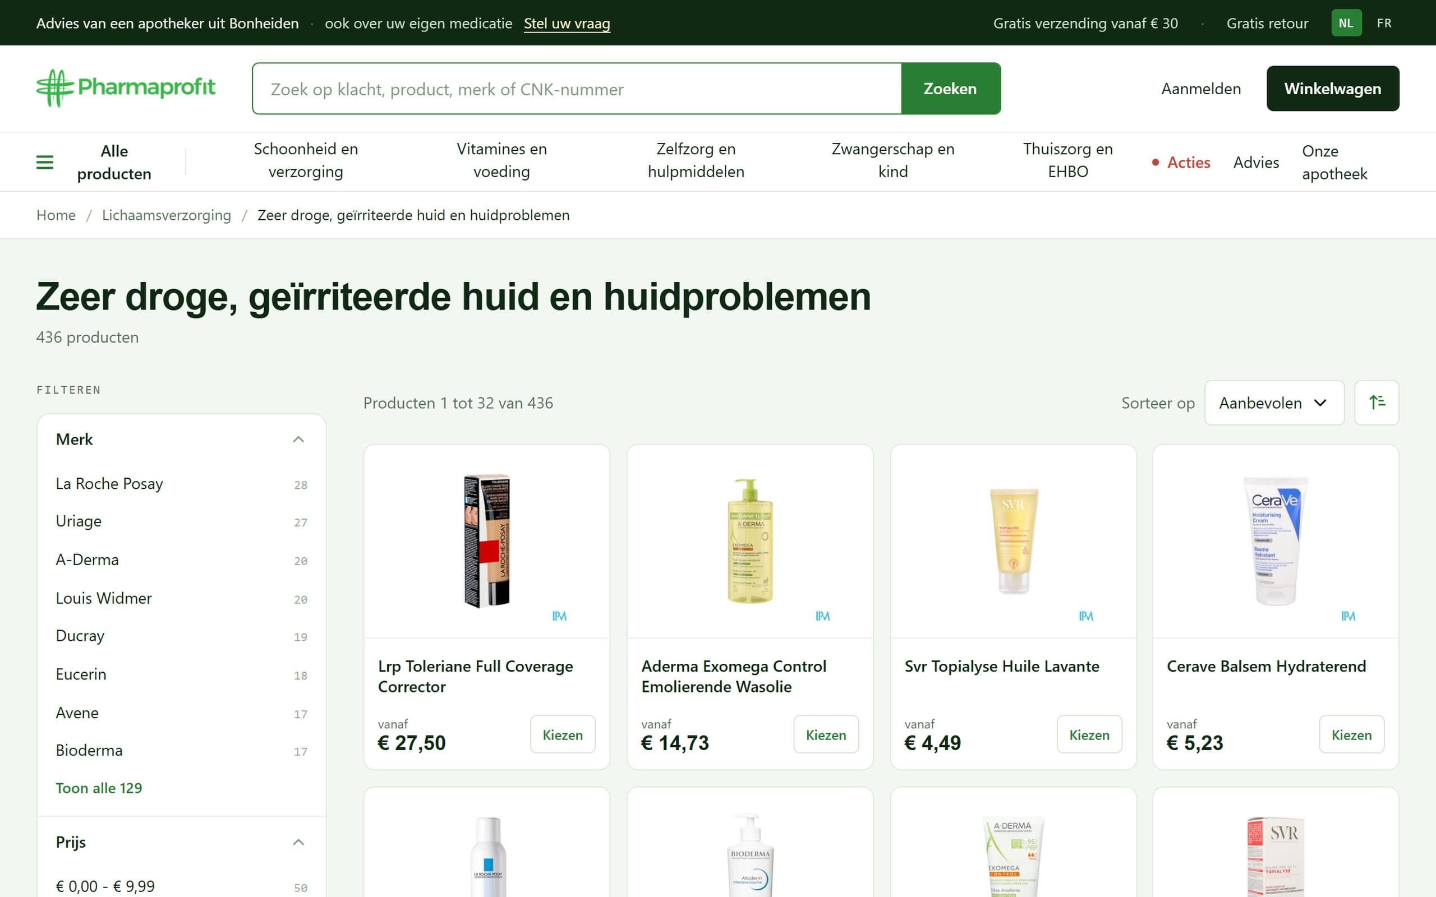Filter by Louis Widmer brand
This screenshot has height=897, width=1436.
(x=181, y=598)
